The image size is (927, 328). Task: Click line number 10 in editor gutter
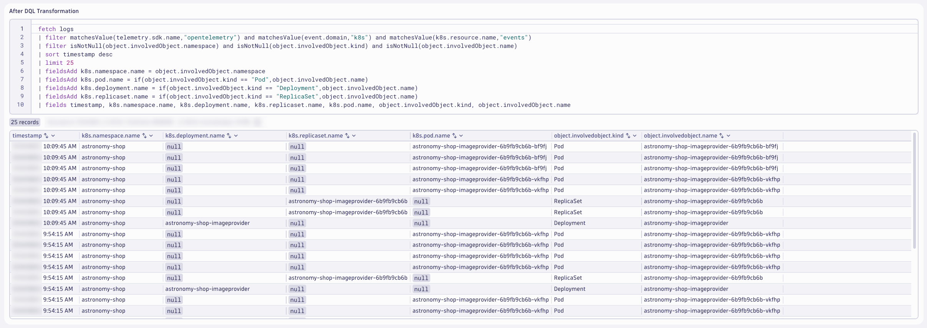20,105
